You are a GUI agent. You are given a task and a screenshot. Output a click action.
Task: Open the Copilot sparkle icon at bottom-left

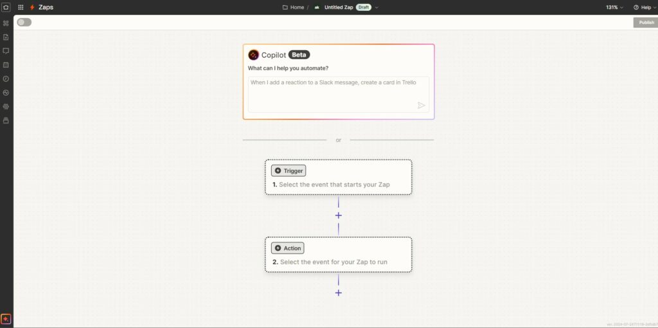[6, 319]
